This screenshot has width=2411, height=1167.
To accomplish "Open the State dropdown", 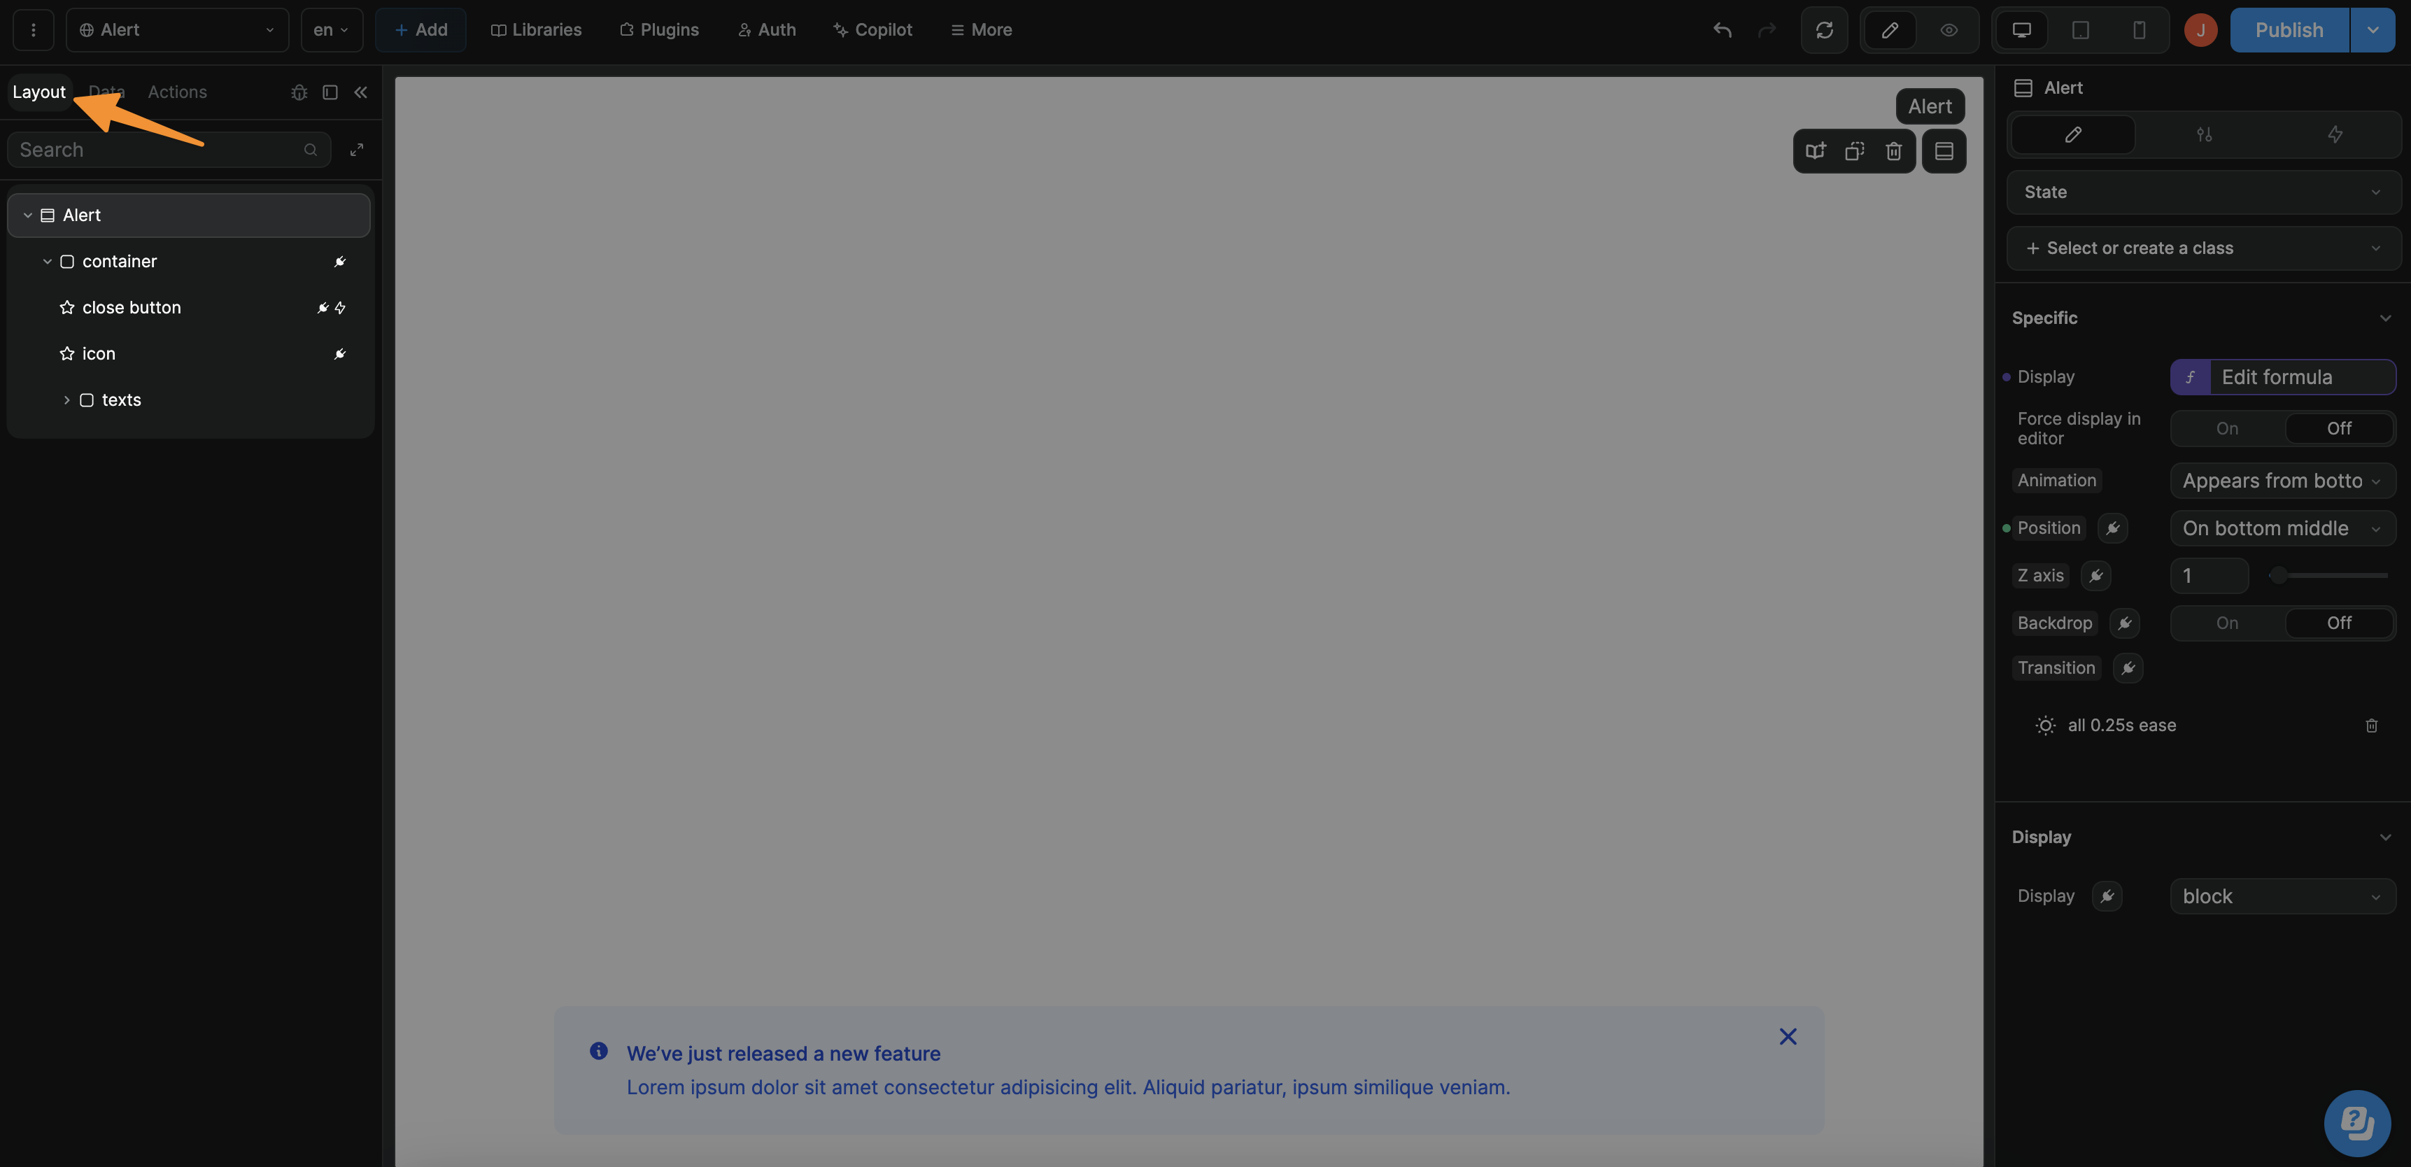I will [2203, 192].
